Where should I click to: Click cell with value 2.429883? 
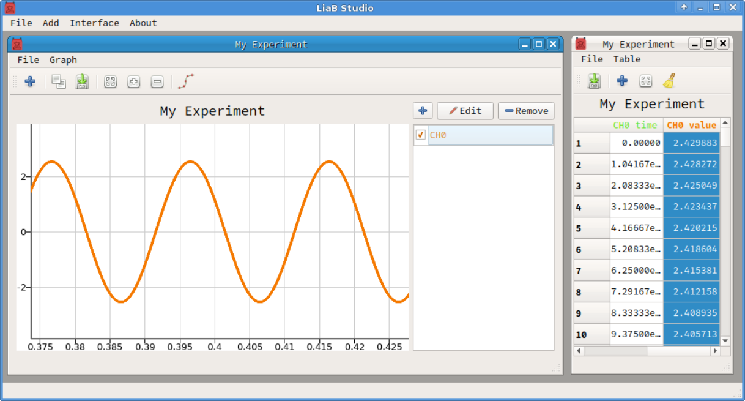pos(692,143)
